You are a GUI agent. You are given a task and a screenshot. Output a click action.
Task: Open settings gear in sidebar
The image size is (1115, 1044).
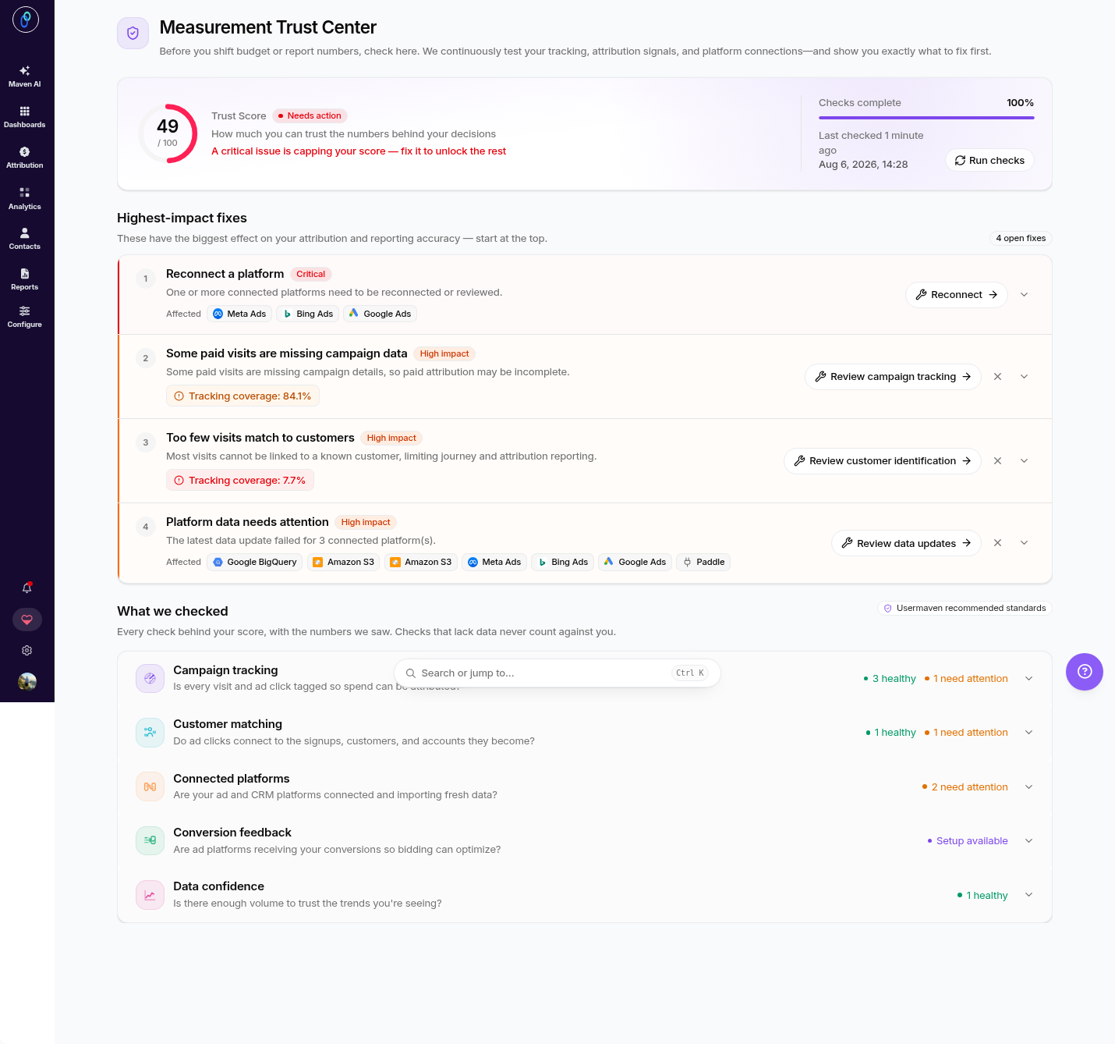pos(27,651)
